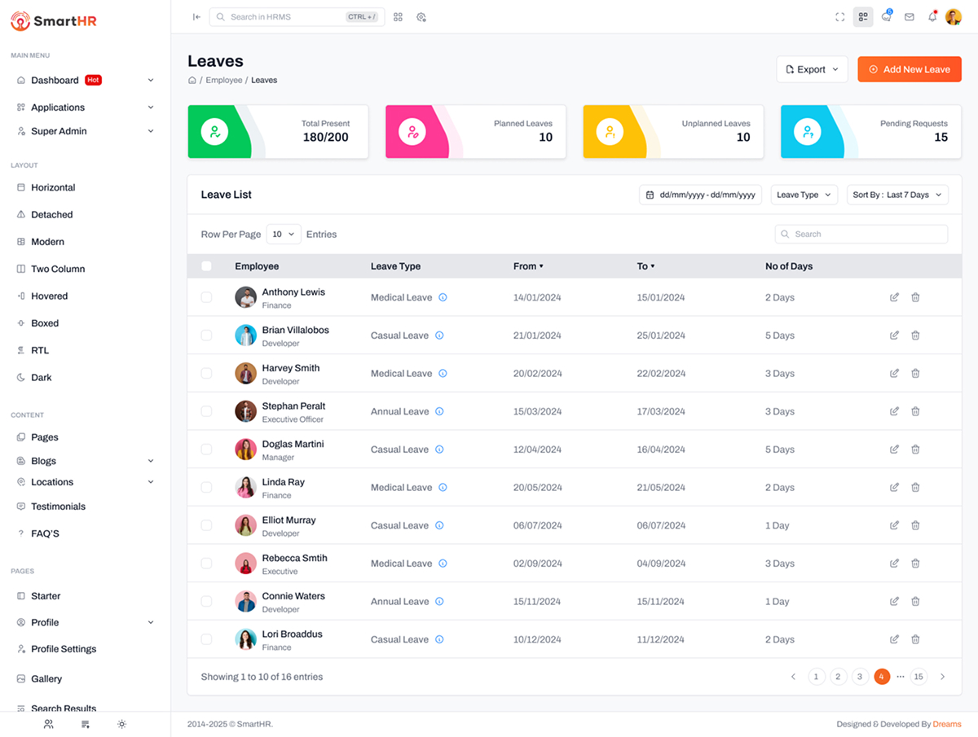
Task: Click the Add New Leave button
Action: (x=910, y=69)
